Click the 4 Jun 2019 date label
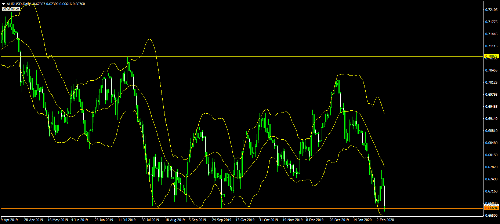500x224 pixels. [80, 220]
